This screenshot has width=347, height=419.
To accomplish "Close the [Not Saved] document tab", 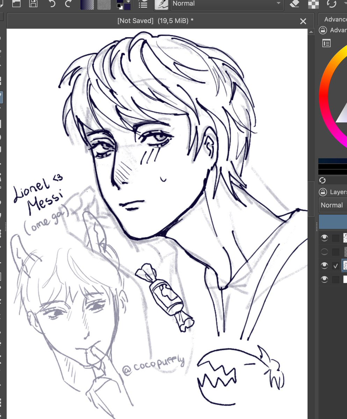I will [303, 21].
